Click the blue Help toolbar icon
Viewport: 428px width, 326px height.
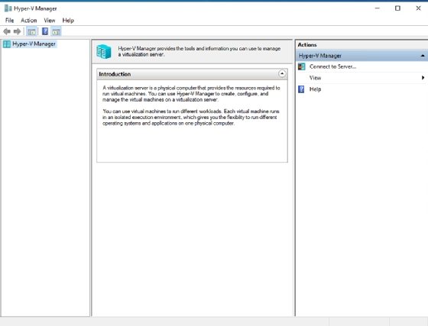tap(45, 31)
